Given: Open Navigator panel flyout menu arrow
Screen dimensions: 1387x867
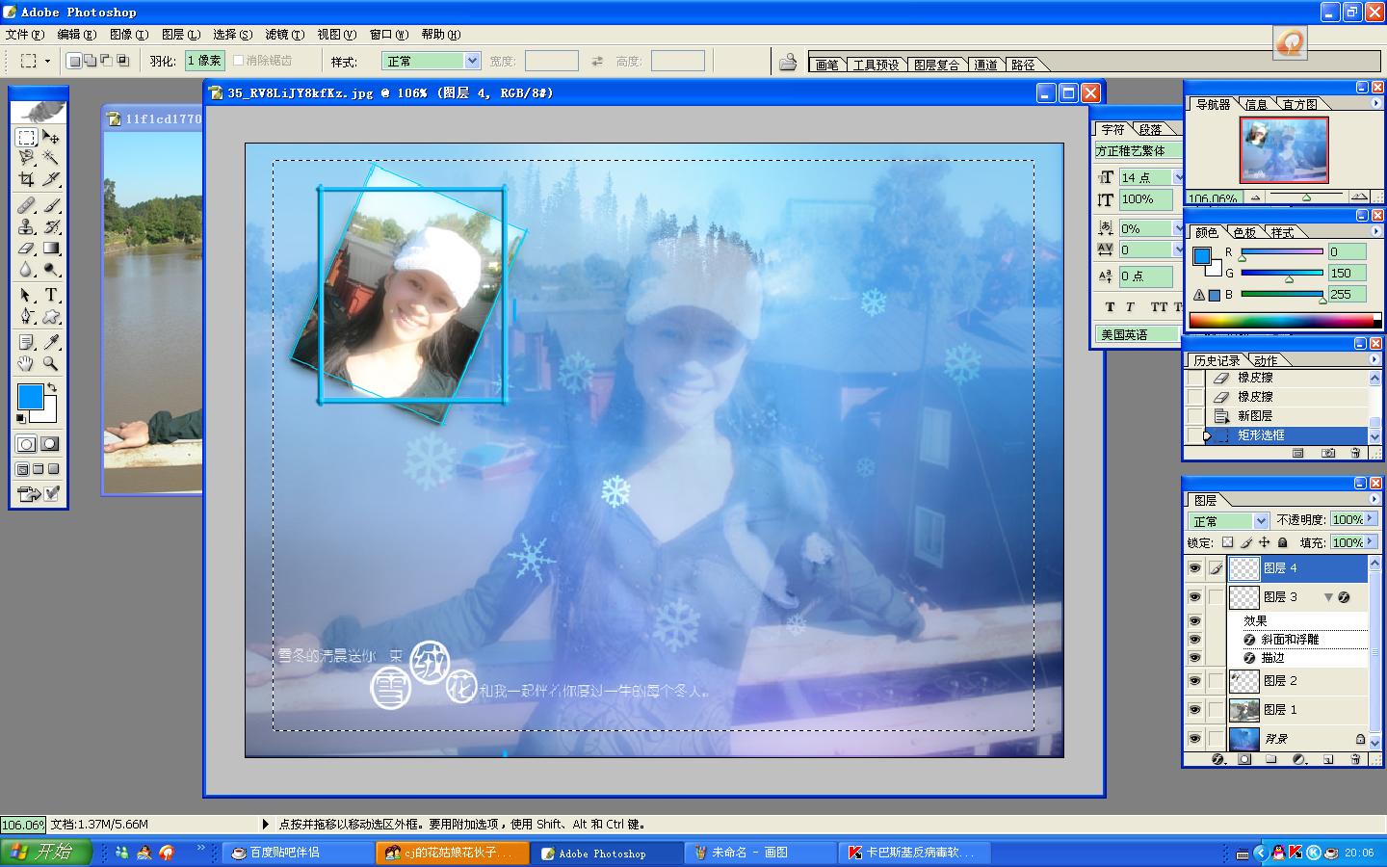Looking at the screenshot, I should click(1374, 103).
